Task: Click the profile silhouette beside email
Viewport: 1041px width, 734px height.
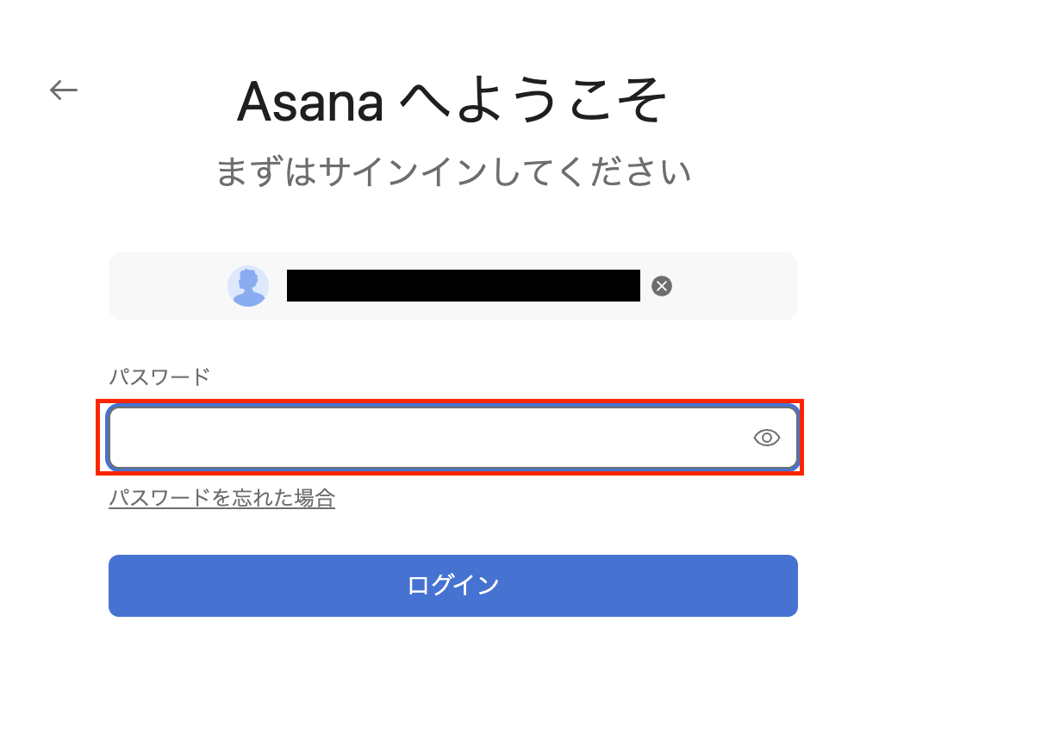Action: [247, 286]
